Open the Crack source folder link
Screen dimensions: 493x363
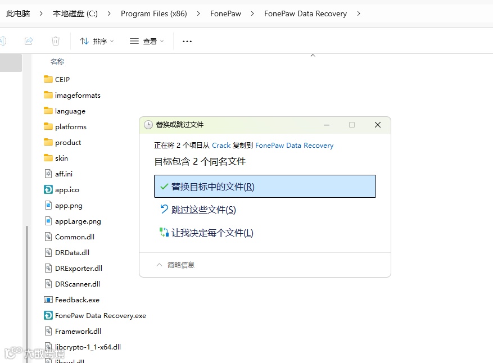(221, 145)
